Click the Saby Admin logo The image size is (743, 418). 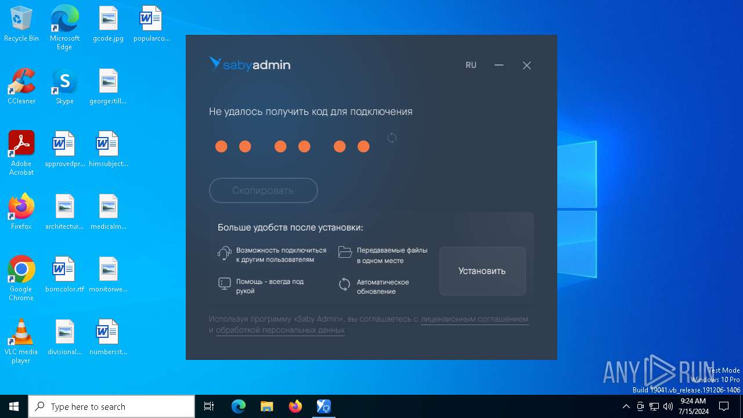[x=250, y=64]
